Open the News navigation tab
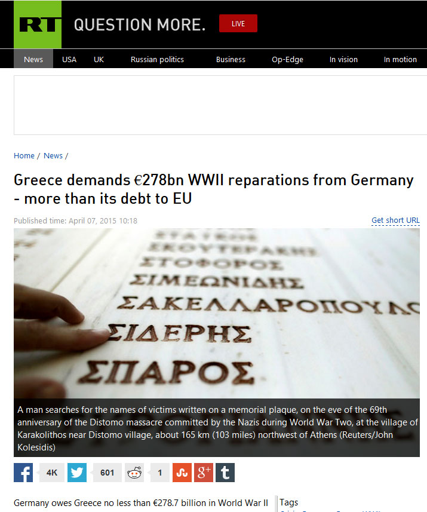 click(33, 59)
